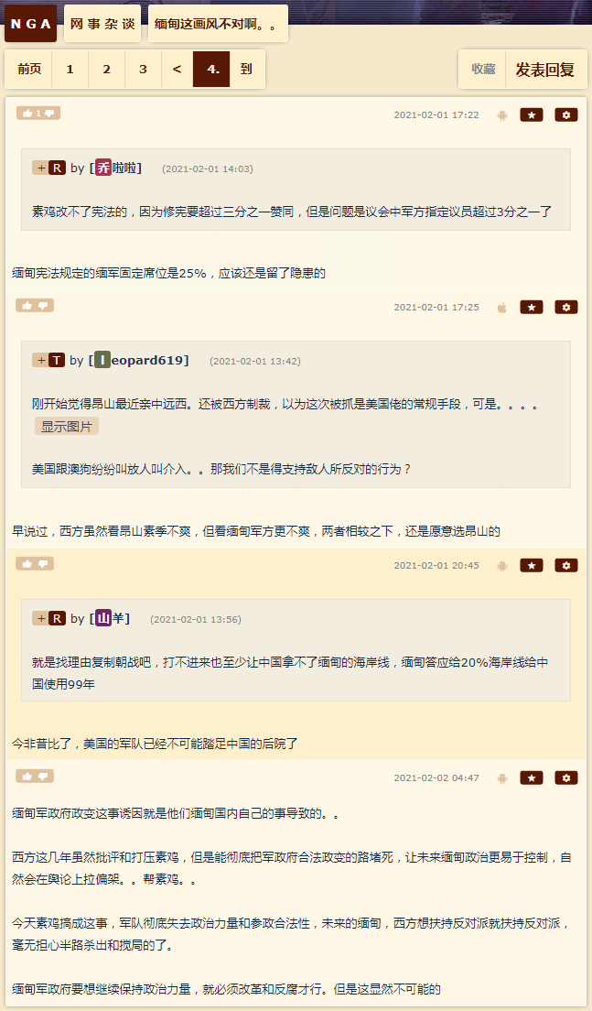Screen dimensions: 592x1011
Task: Expand the quote from 乔啦啦 with the +R button
Action: tap(49, 168)
